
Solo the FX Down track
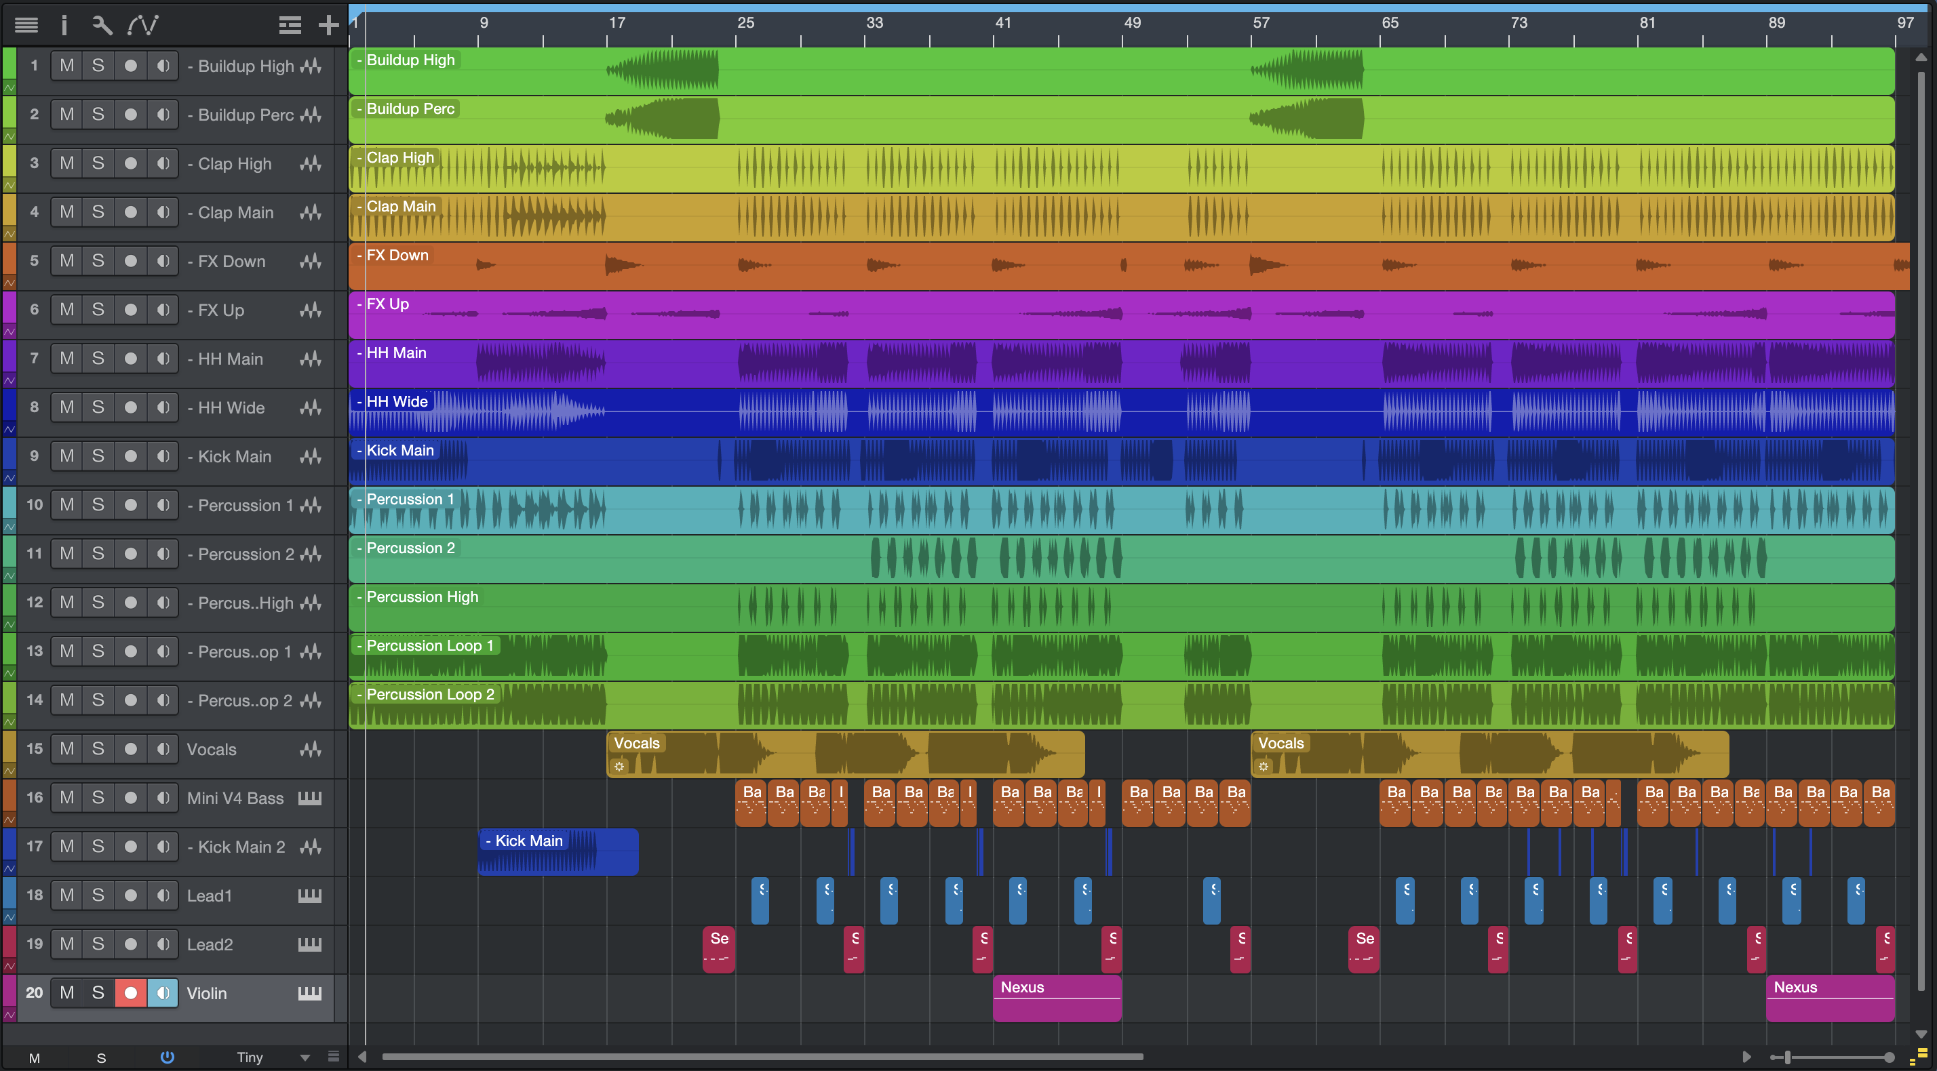click(x=98, y=261)
